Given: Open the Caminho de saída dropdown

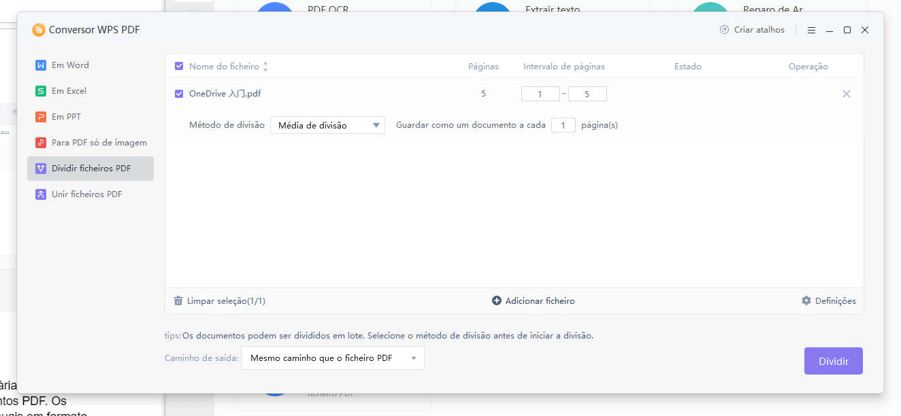Looking at the screenshot, I should (332, 358).
